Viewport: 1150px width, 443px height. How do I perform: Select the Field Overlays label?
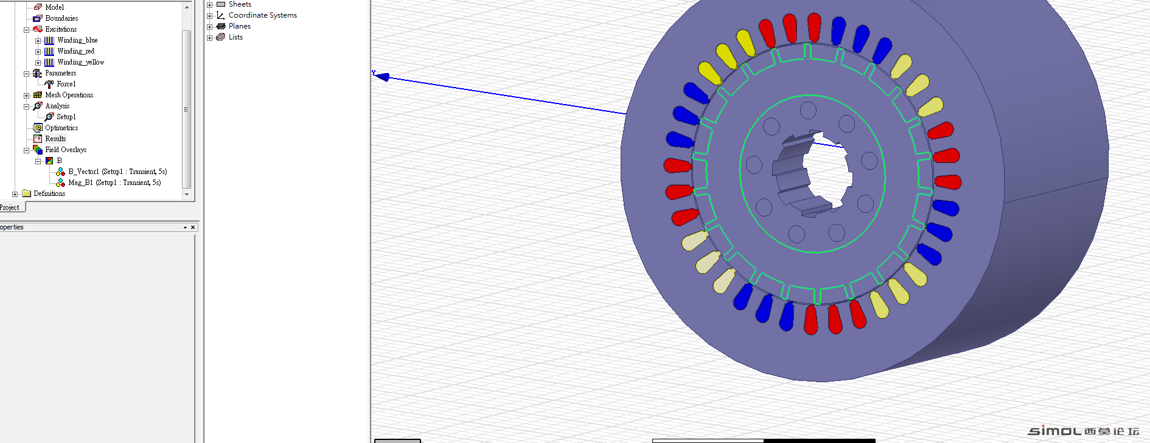coord(66,150)
